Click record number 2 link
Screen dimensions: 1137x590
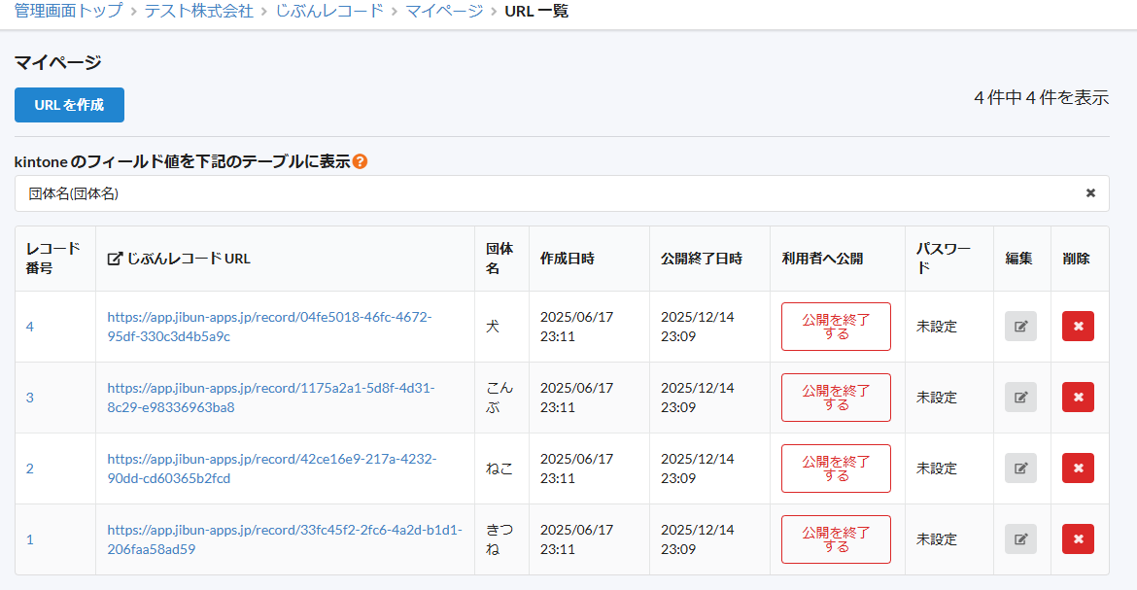30,469
